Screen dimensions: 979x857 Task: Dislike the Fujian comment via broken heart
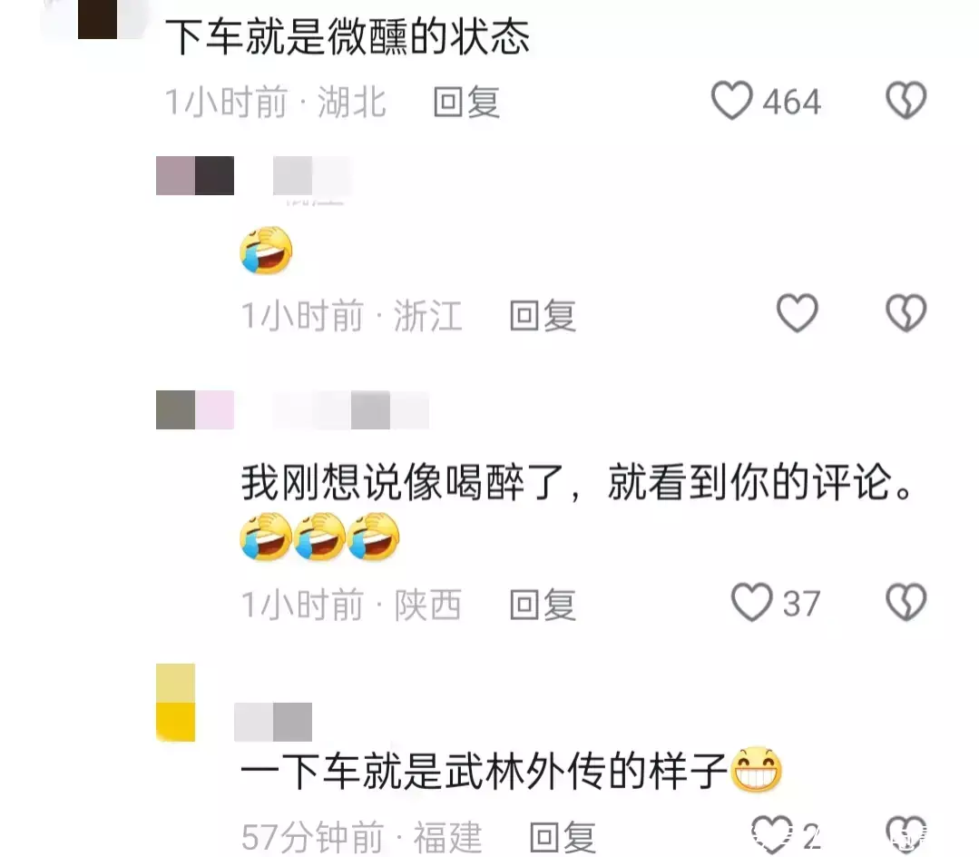(x=906, y=834)
